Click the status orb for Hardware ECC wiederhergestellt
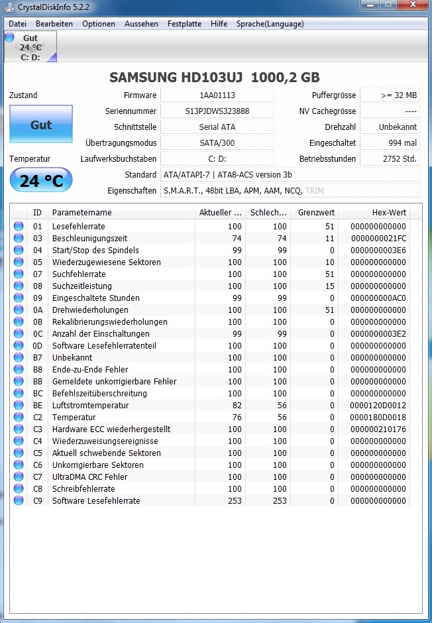Screen dimensions: 432x623 tap(19, 429)
